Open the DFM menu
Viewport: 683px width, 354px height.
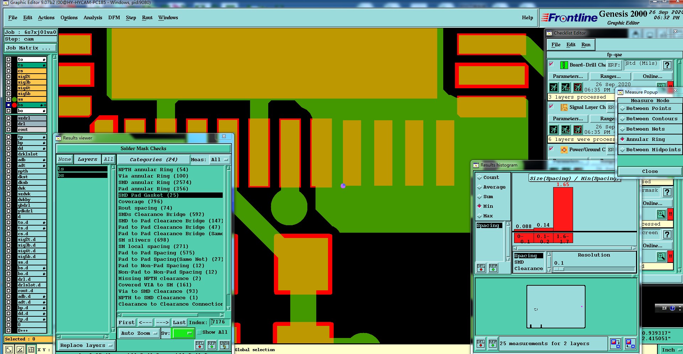[x=114, y=17]
